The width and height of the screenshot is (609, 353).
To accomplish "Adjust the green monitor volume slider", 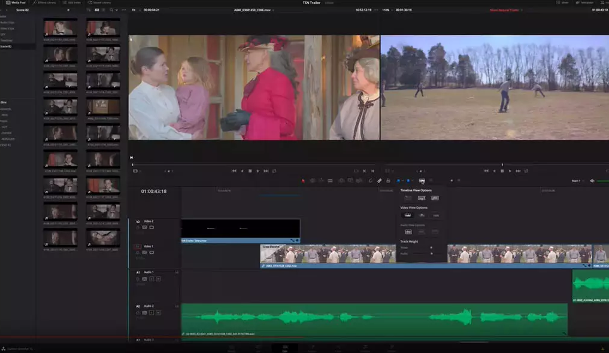I will (603, 181).
